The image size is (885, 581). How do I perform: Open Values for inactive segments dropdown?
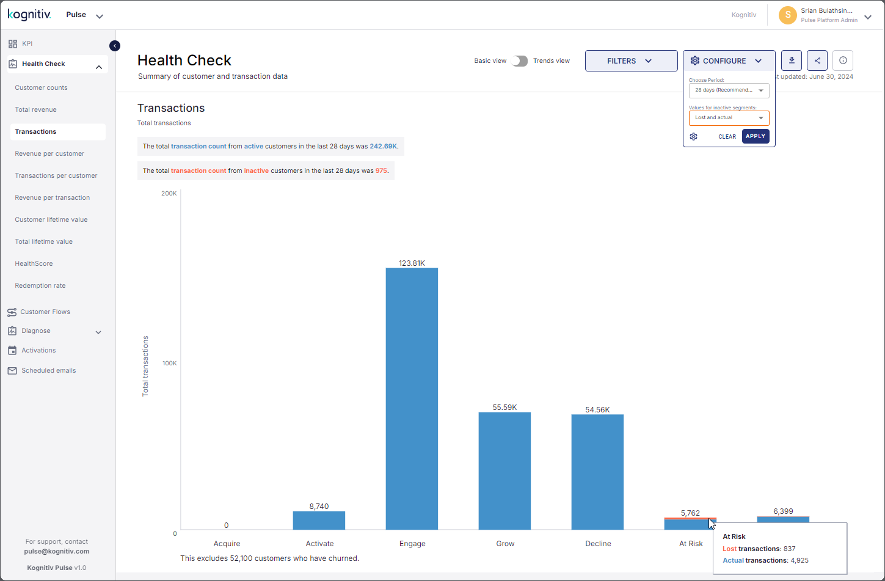[729, 118]
